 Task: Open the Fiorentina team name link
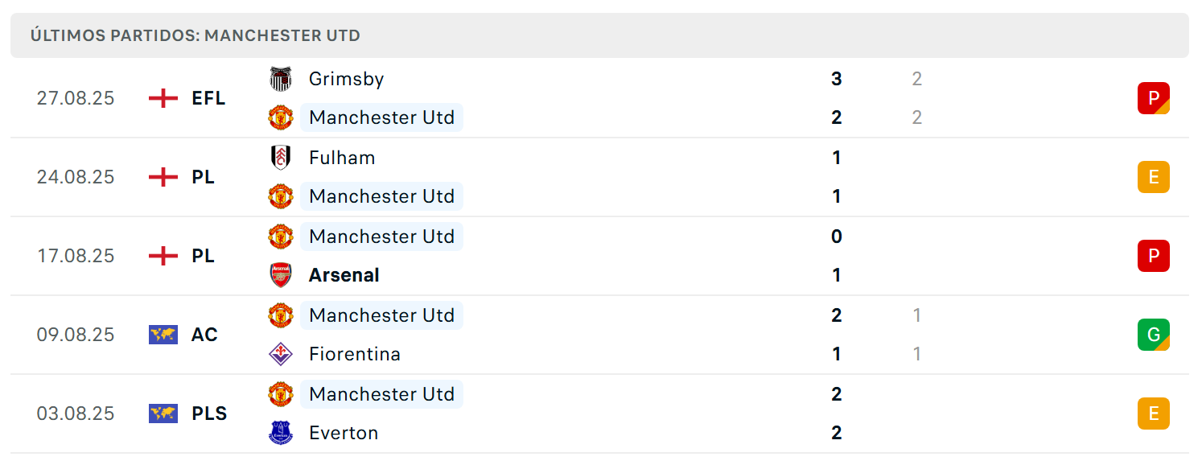pos(355,354)
